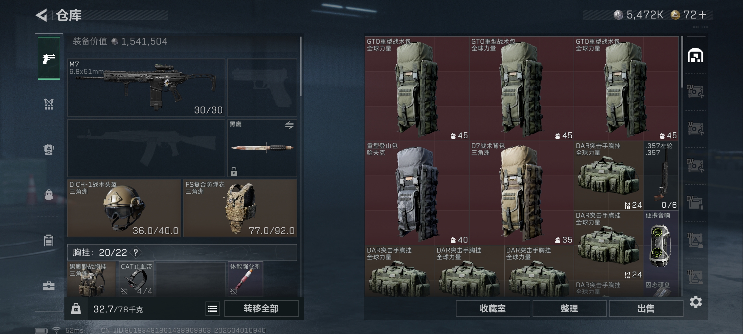This screenshot has width=743, height=334.
Task: Click the 转移全部 button
Action: (x=261, y=309)
